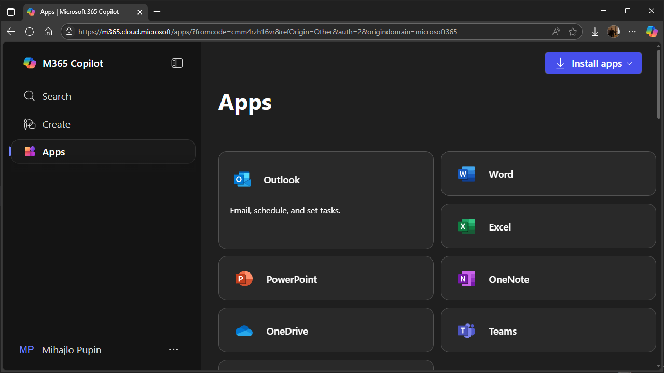The height and width of the screenshot is (373, 664).
Task: Click the browser profile picture
Action: click(614, 32)
